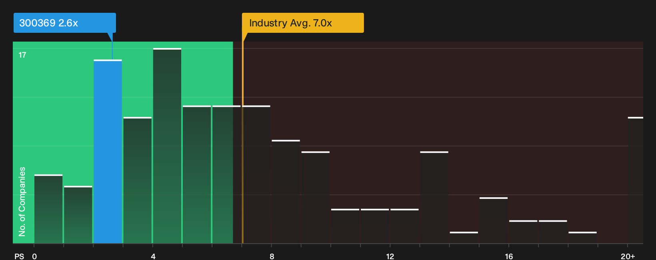
Task: Select the tallest bar at PS 4-5
Action: tap(167, 146)
